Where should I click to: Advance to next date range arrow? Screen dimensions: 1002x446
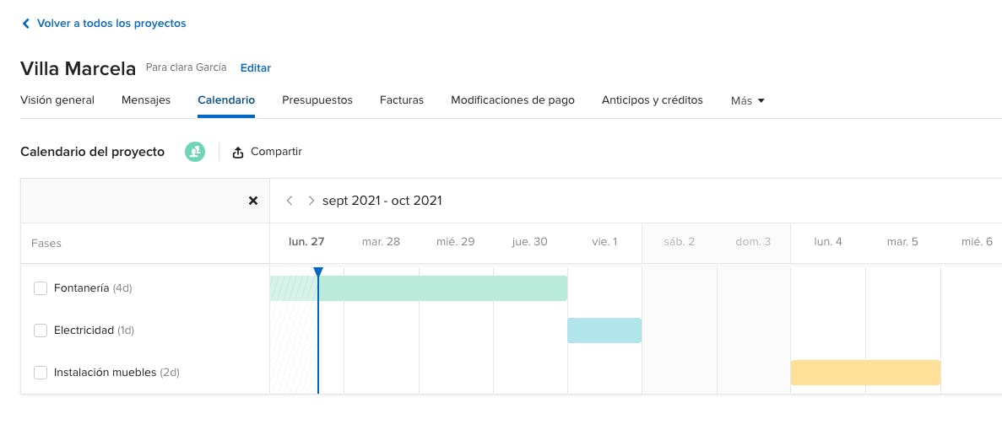pos(311,201)
